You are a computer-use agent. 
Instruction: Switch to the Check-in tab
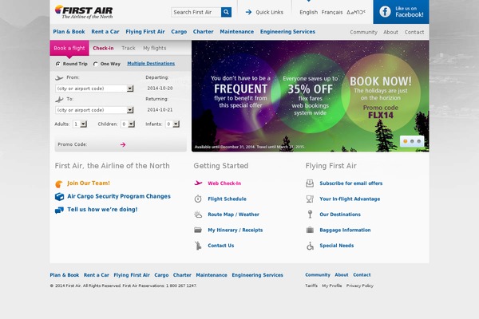point(103,48)
